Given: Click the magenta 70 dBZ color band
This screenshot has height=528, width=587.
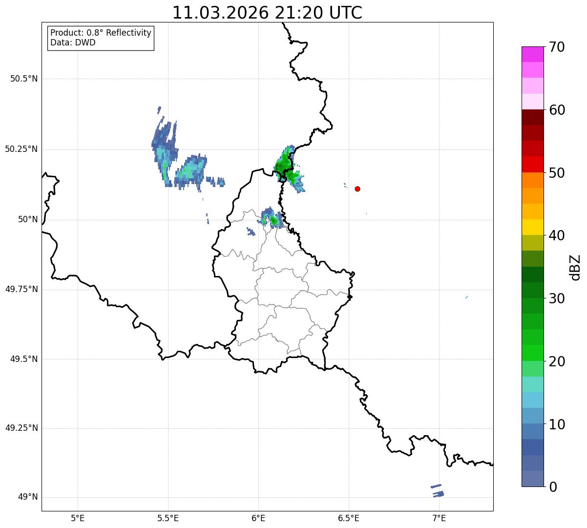Looking at the screenshot, I should (532, 54).
